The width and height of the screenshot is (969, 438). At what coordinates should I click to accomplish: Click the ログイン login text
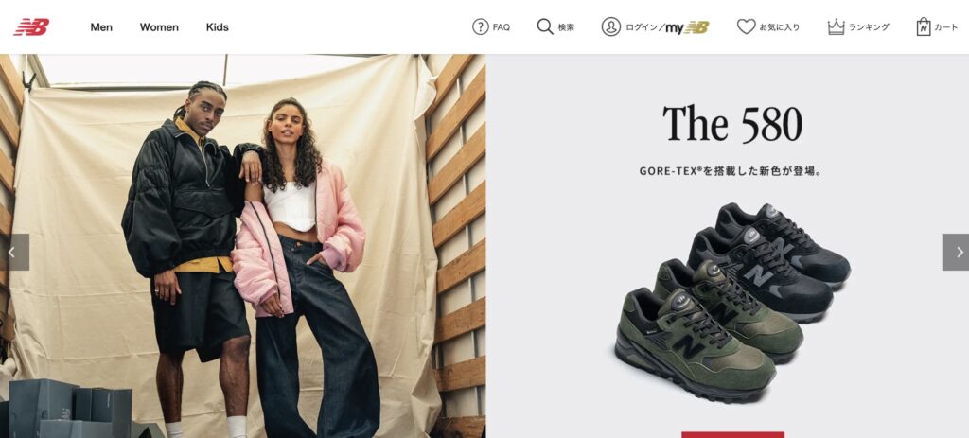coord(643,27)
